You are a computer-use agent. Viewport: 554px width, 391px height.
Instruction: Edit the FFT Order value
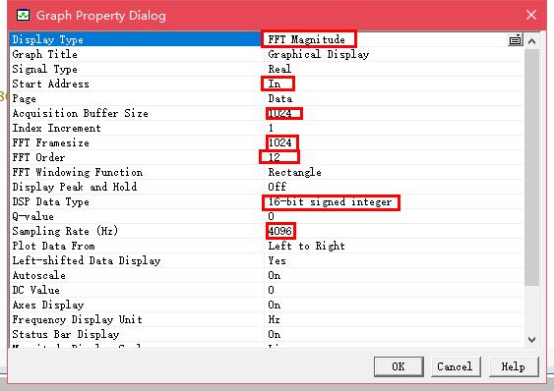394,157
